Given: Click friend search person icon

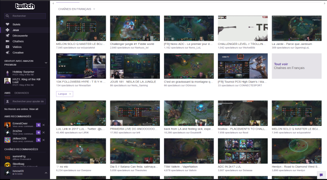Looking at the screenshot, I should tap(8, 102).
